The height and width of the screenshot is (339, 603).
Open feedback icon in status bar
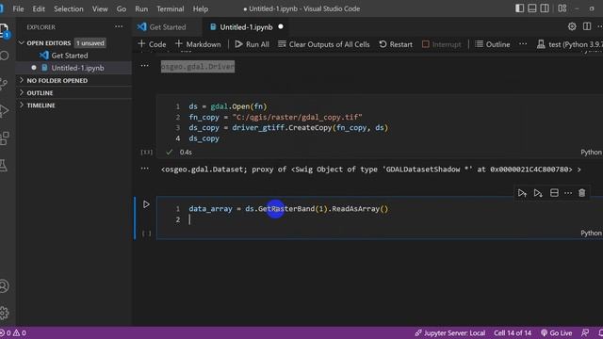click(x=585, y=332)
